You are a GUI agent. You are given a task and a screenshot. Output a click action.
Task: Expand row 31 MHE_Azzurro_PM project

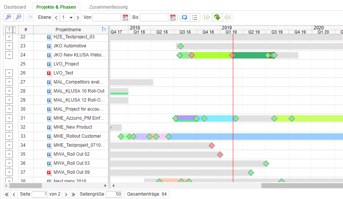[9, 118]
